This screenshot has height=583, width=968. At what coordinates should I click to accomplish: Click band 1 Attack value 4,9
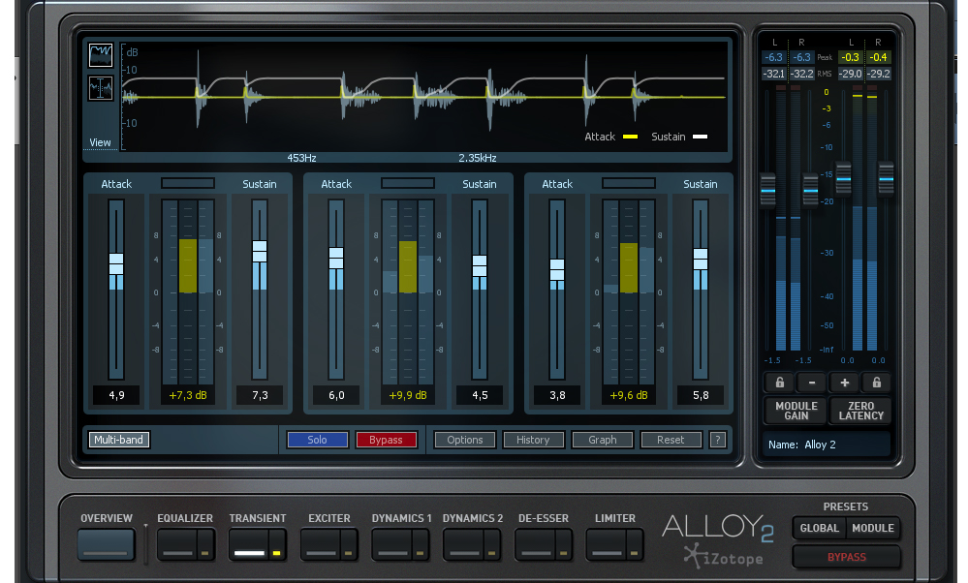click(116, 395)
